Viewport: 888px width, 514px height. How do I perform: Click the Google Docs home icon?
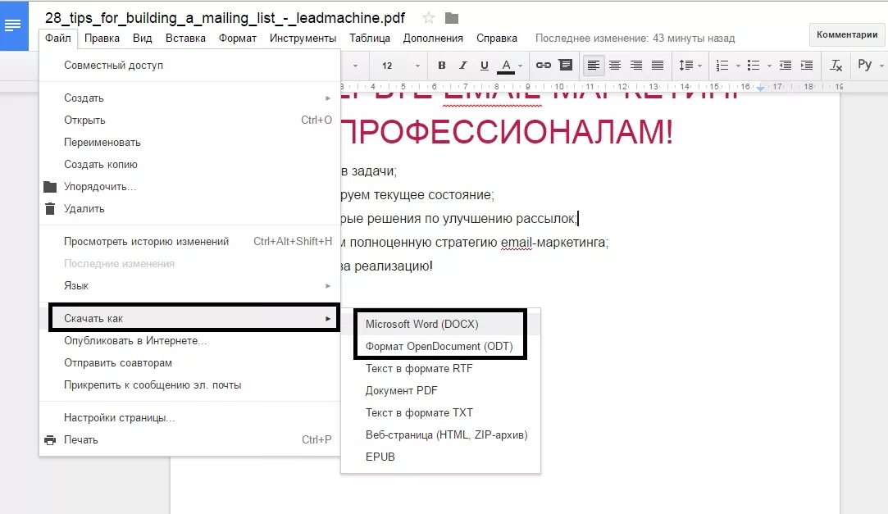[x=14, y=26]
